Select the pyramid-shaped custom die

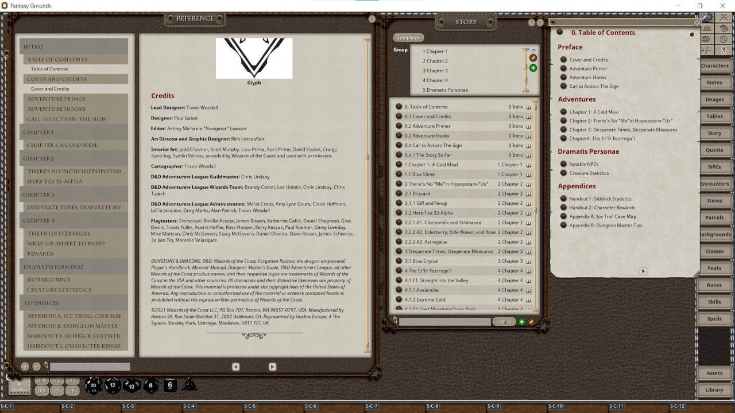(x=189, y=383)
